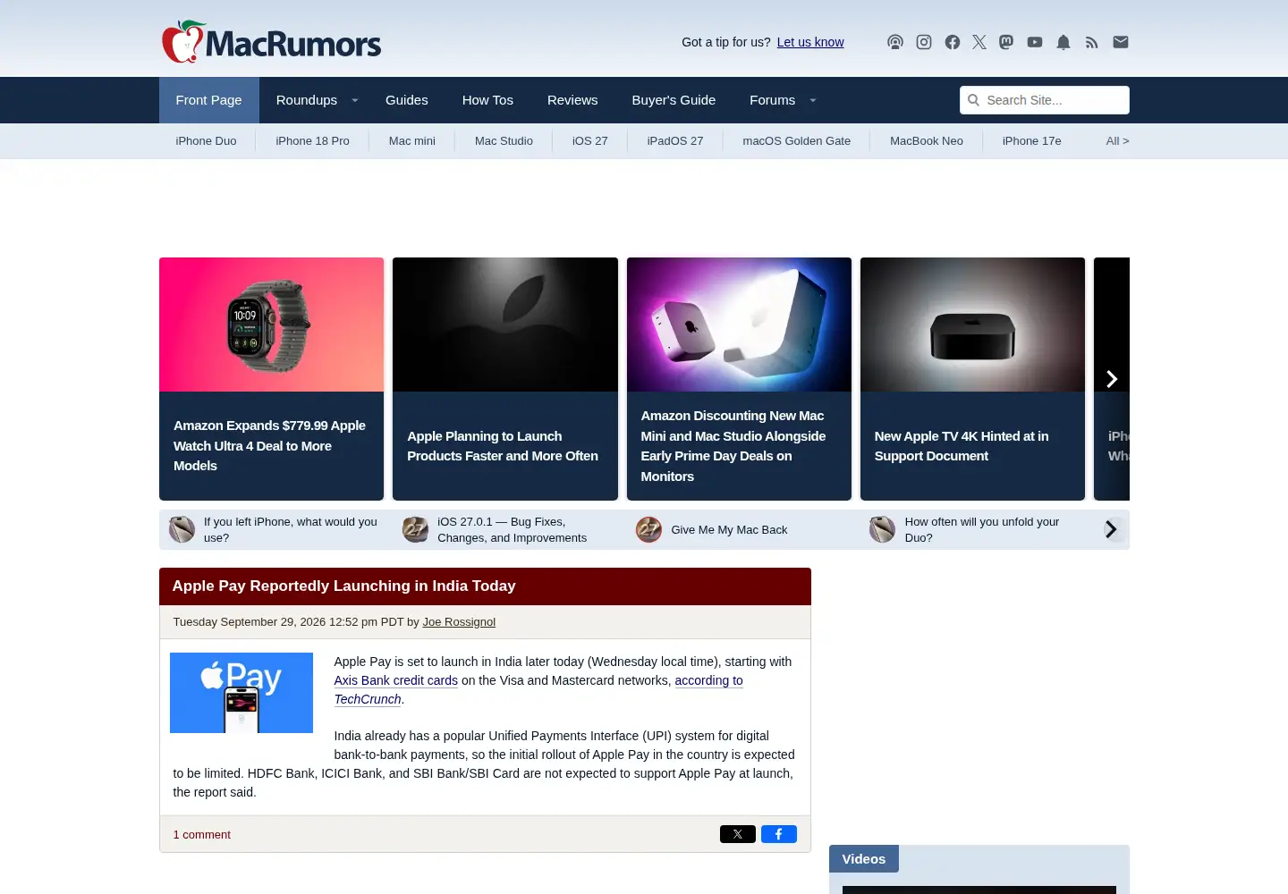Open the iPhone 18 Pro roundup
The width and height of the screenshot is (1288, 894).
pyautogui.click(x=313, y=141)
